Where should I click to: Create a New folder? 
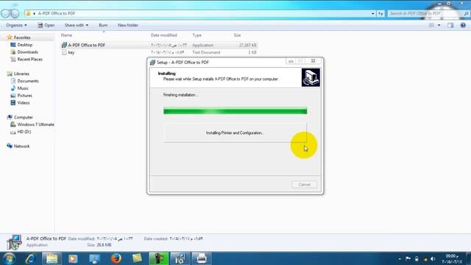(127, 25)
